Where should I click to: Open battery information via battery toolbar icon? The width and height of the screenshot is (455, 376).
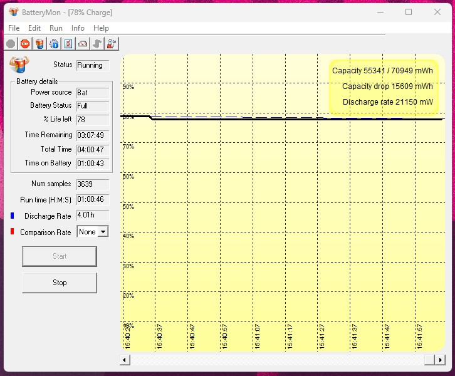[x=39, y=44]
